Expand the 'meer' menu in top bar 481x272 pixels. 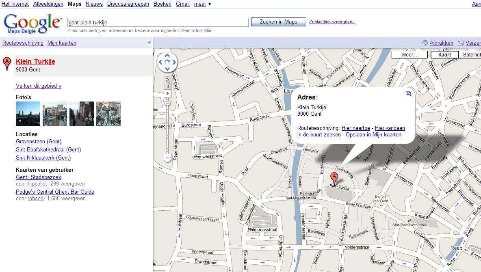(x=202, y=4)
